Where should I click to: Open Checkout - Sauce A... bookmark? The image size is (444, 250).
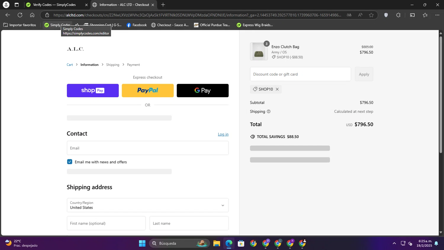170,25
